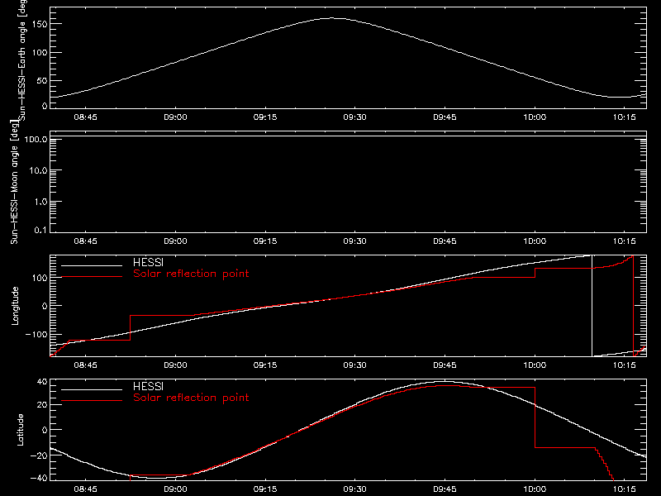Click the -100 tick on Longitude axis
Screen dimensions: 661x496
pyautogui.click(x=36, y=334)
